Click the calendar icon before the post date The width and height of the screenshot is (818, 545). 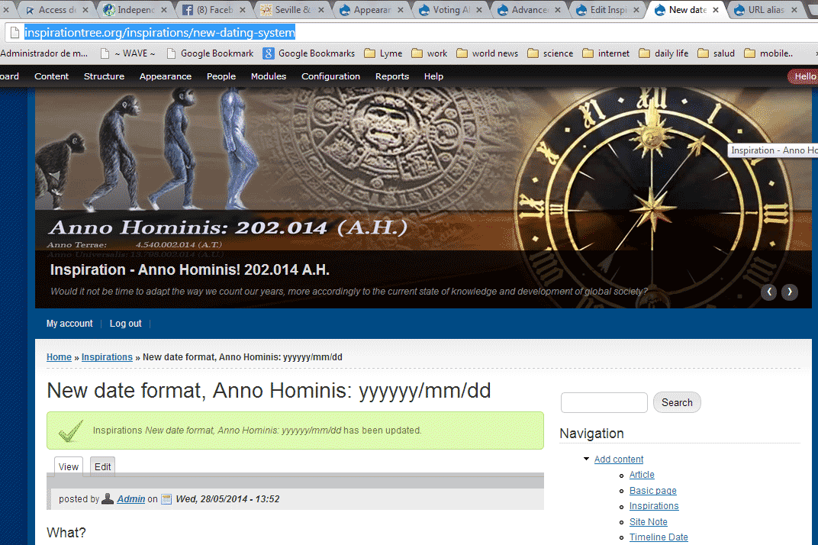coord(166,499)
